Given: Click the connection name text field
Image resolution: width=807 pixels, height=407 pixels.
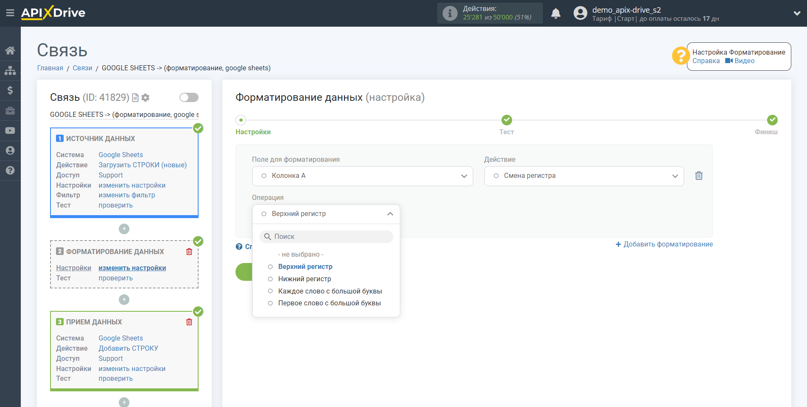Looking at the screenshot, I should pyautogui.click(x=124, y=114).
